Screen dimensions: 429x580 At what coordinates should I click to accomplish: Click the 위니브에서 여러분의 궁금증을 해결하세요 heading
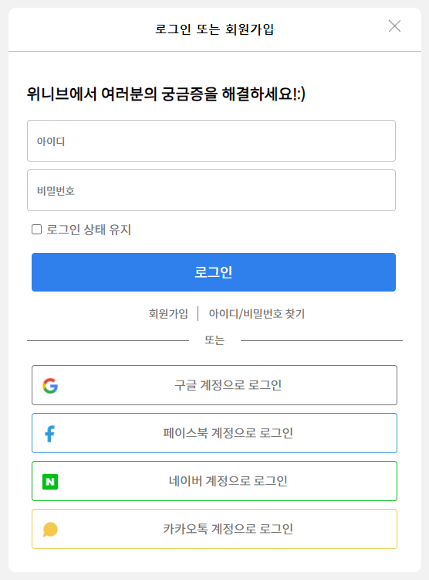pyautogui.click(x=166, y=94)
